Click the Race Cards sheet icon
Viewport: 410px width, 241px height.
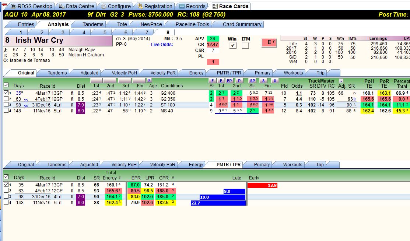pyautogui.click(x=215, y=6)
